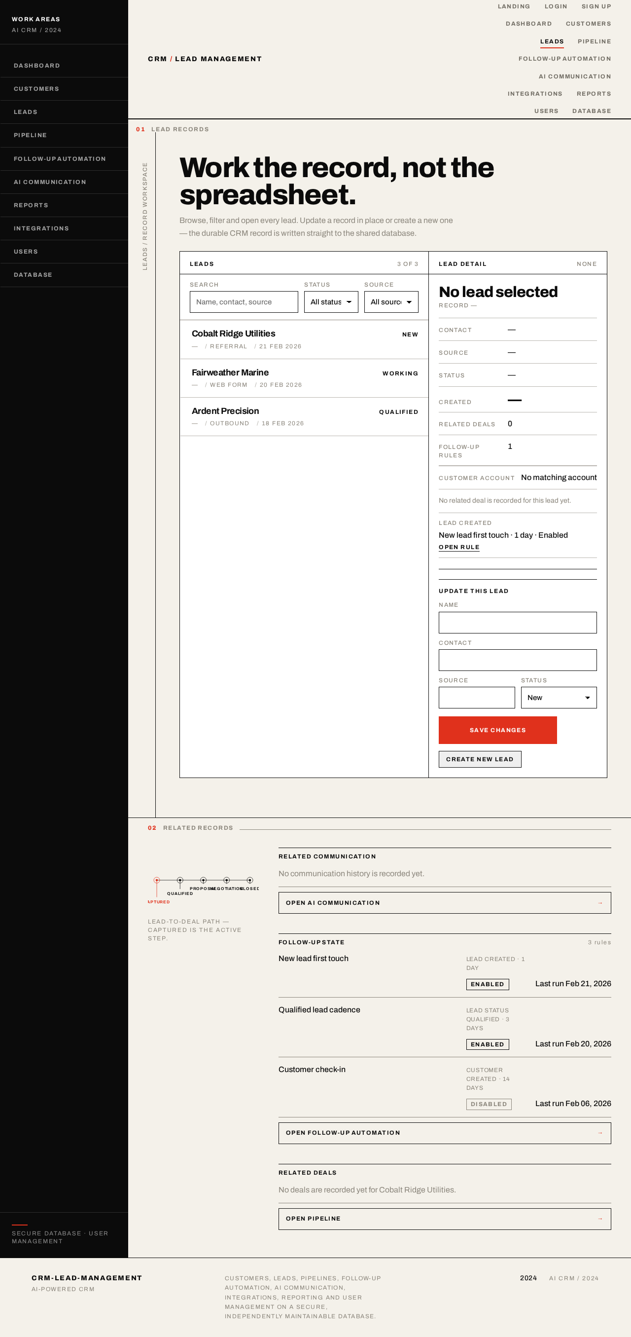Click Disabled badge for Customer check-in

tap(489, 1104)
